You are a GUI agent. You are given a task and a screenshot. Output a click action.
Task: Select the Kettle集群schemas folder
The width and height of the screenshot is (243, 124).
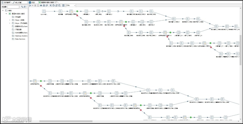tap(20, 33)
